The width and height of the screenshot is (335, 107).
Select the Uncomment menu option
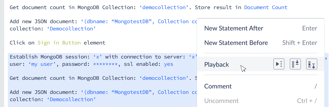click(x=261, y=101)
